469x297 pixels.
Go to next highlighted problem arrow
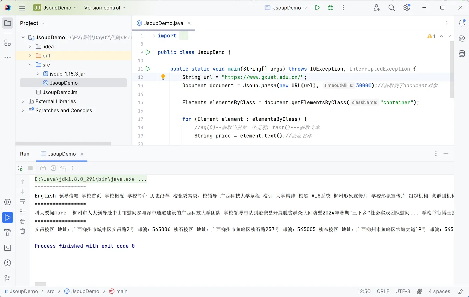449,36
